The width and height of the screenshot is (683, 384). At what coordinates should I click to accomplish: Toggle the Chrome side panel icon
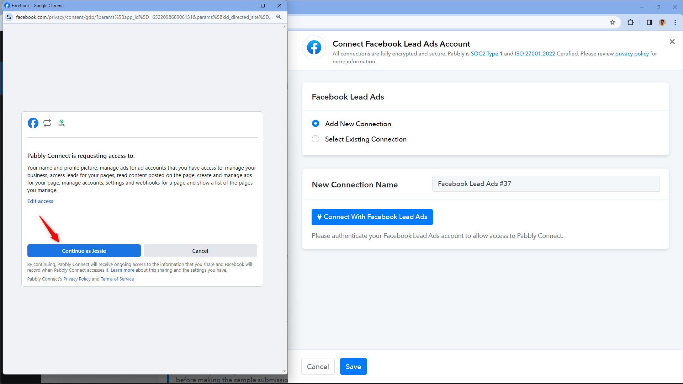pos(650,22)
